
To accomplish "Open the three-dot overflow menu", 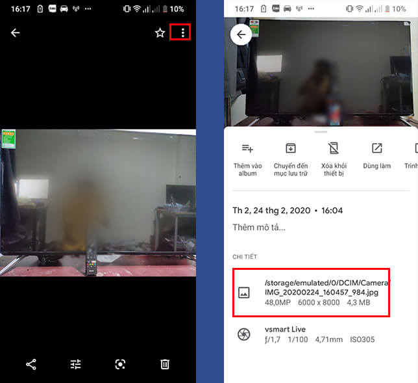I will [183, 33].
